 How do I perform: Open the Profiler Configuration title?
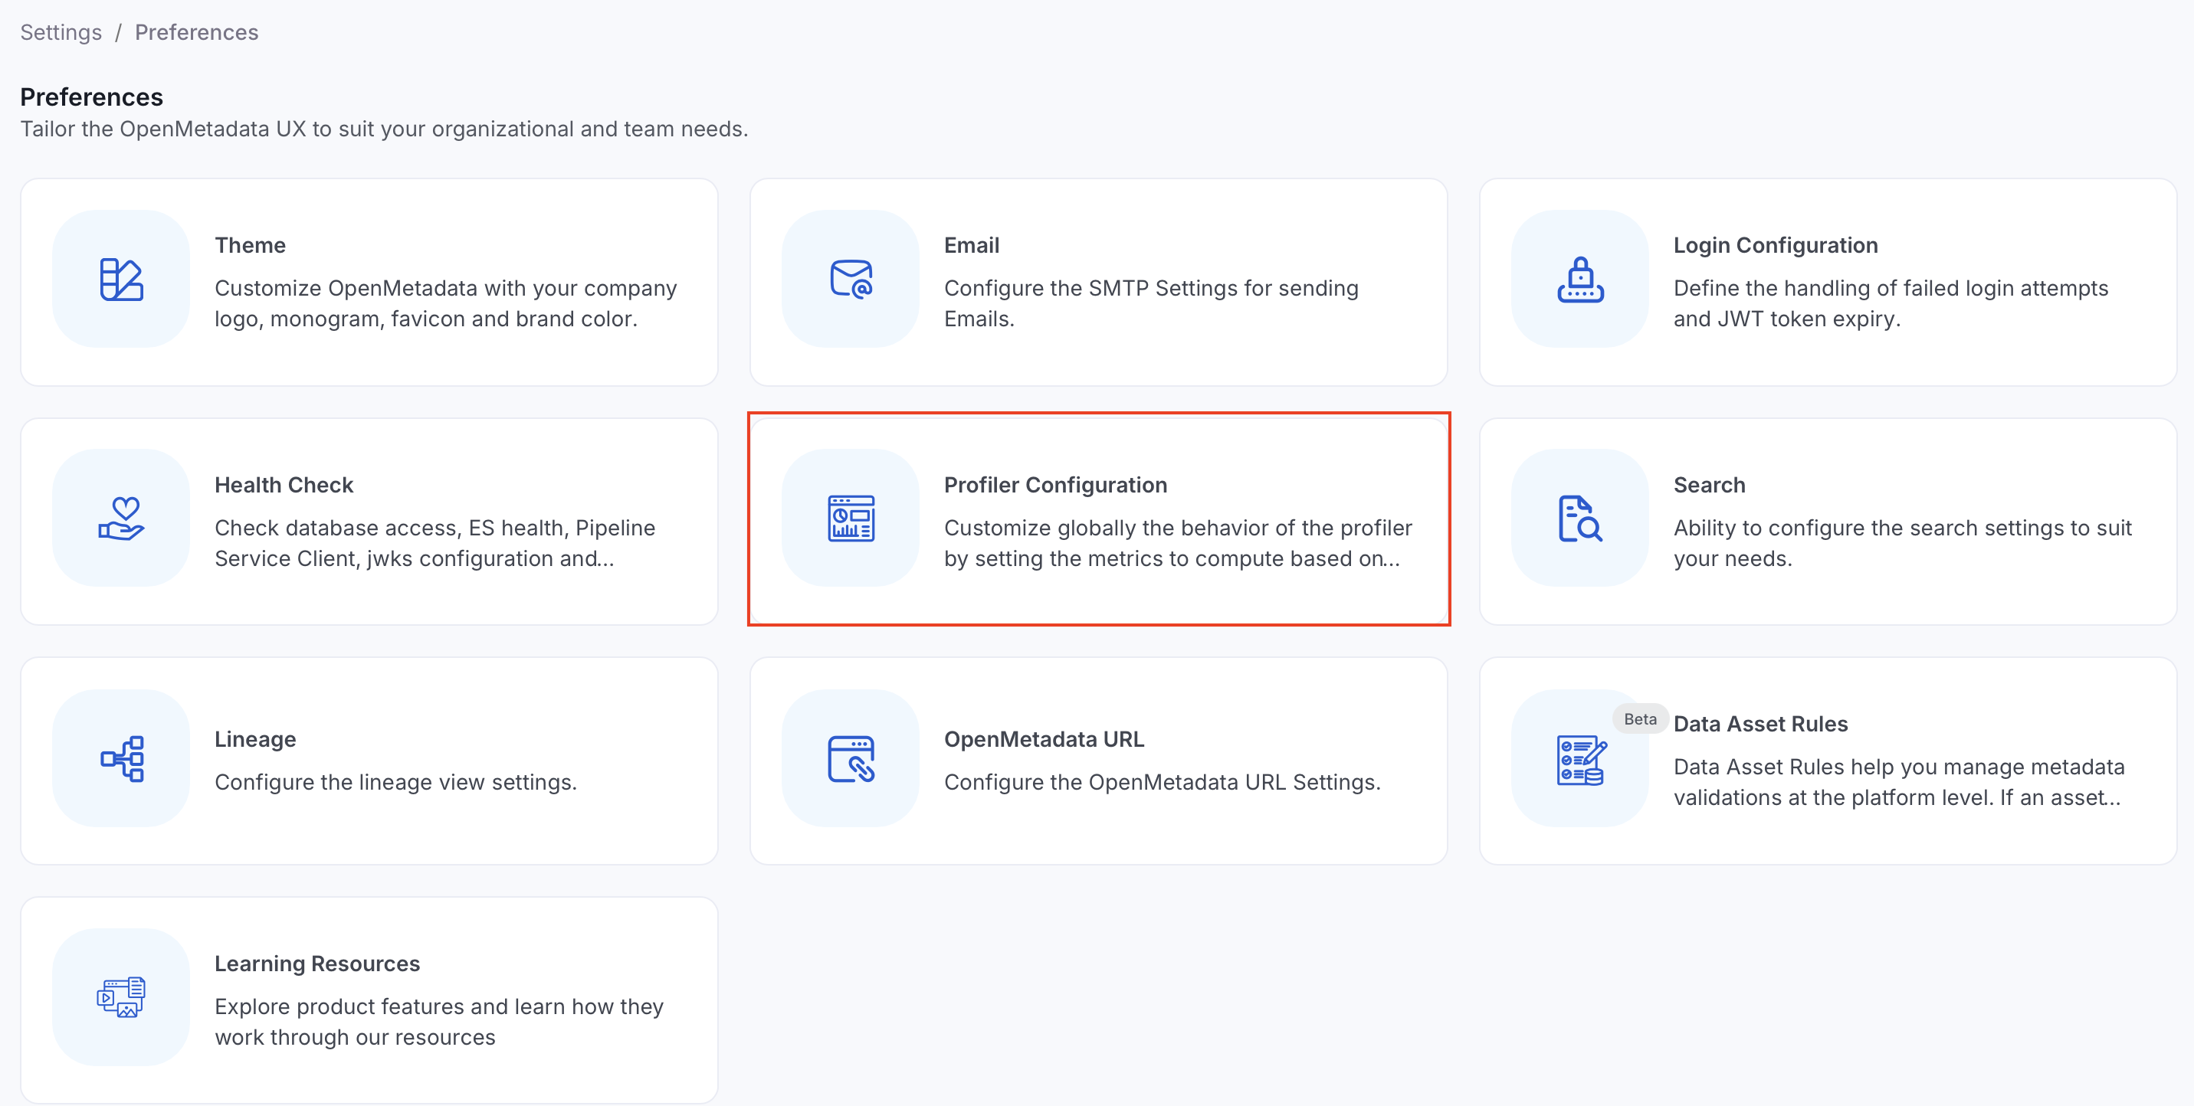(1055, 485)
